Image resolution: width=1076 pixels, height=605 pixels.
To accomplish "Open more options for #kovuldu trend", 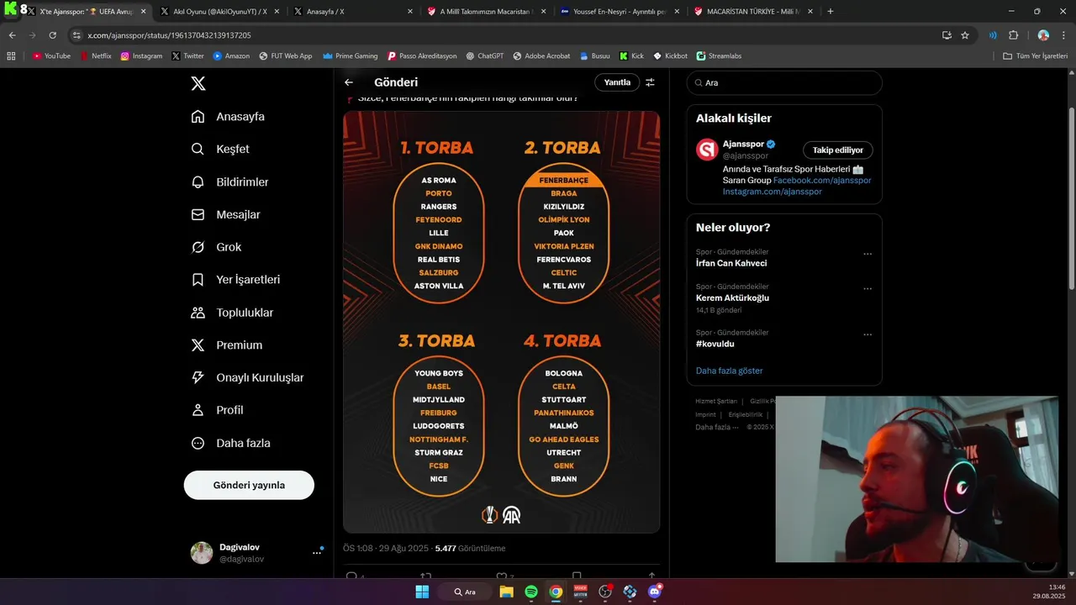I will pos(868,334).
